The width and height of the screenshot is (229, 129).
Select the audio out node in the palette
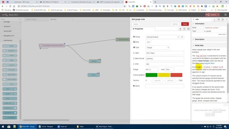pos(10,104)
